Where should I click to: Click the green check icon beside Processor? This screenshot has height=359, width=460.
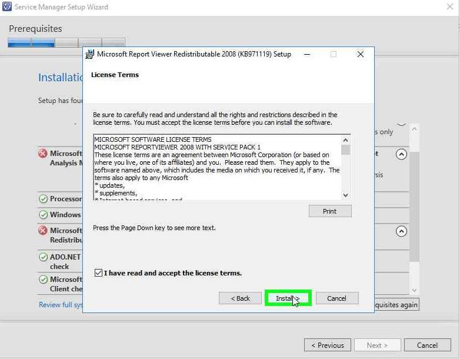43,199
